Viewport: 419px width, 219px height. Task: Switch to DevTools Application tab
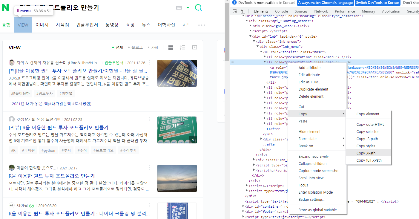tap(391, 11)
